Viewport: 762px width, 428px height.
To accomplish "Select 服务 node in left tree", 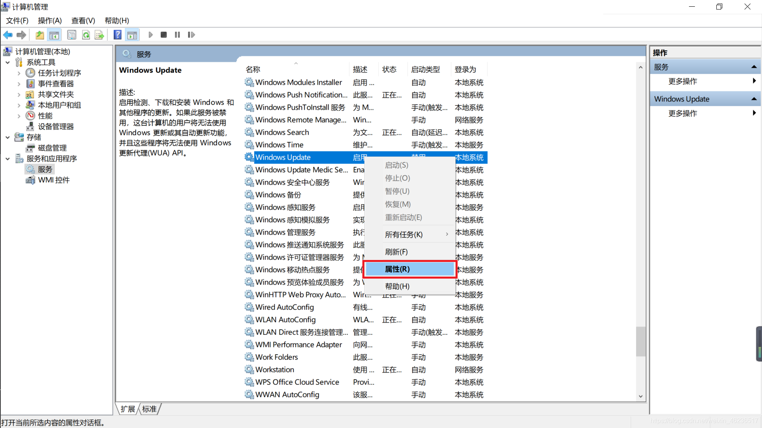I will click(x=45, y=169).
